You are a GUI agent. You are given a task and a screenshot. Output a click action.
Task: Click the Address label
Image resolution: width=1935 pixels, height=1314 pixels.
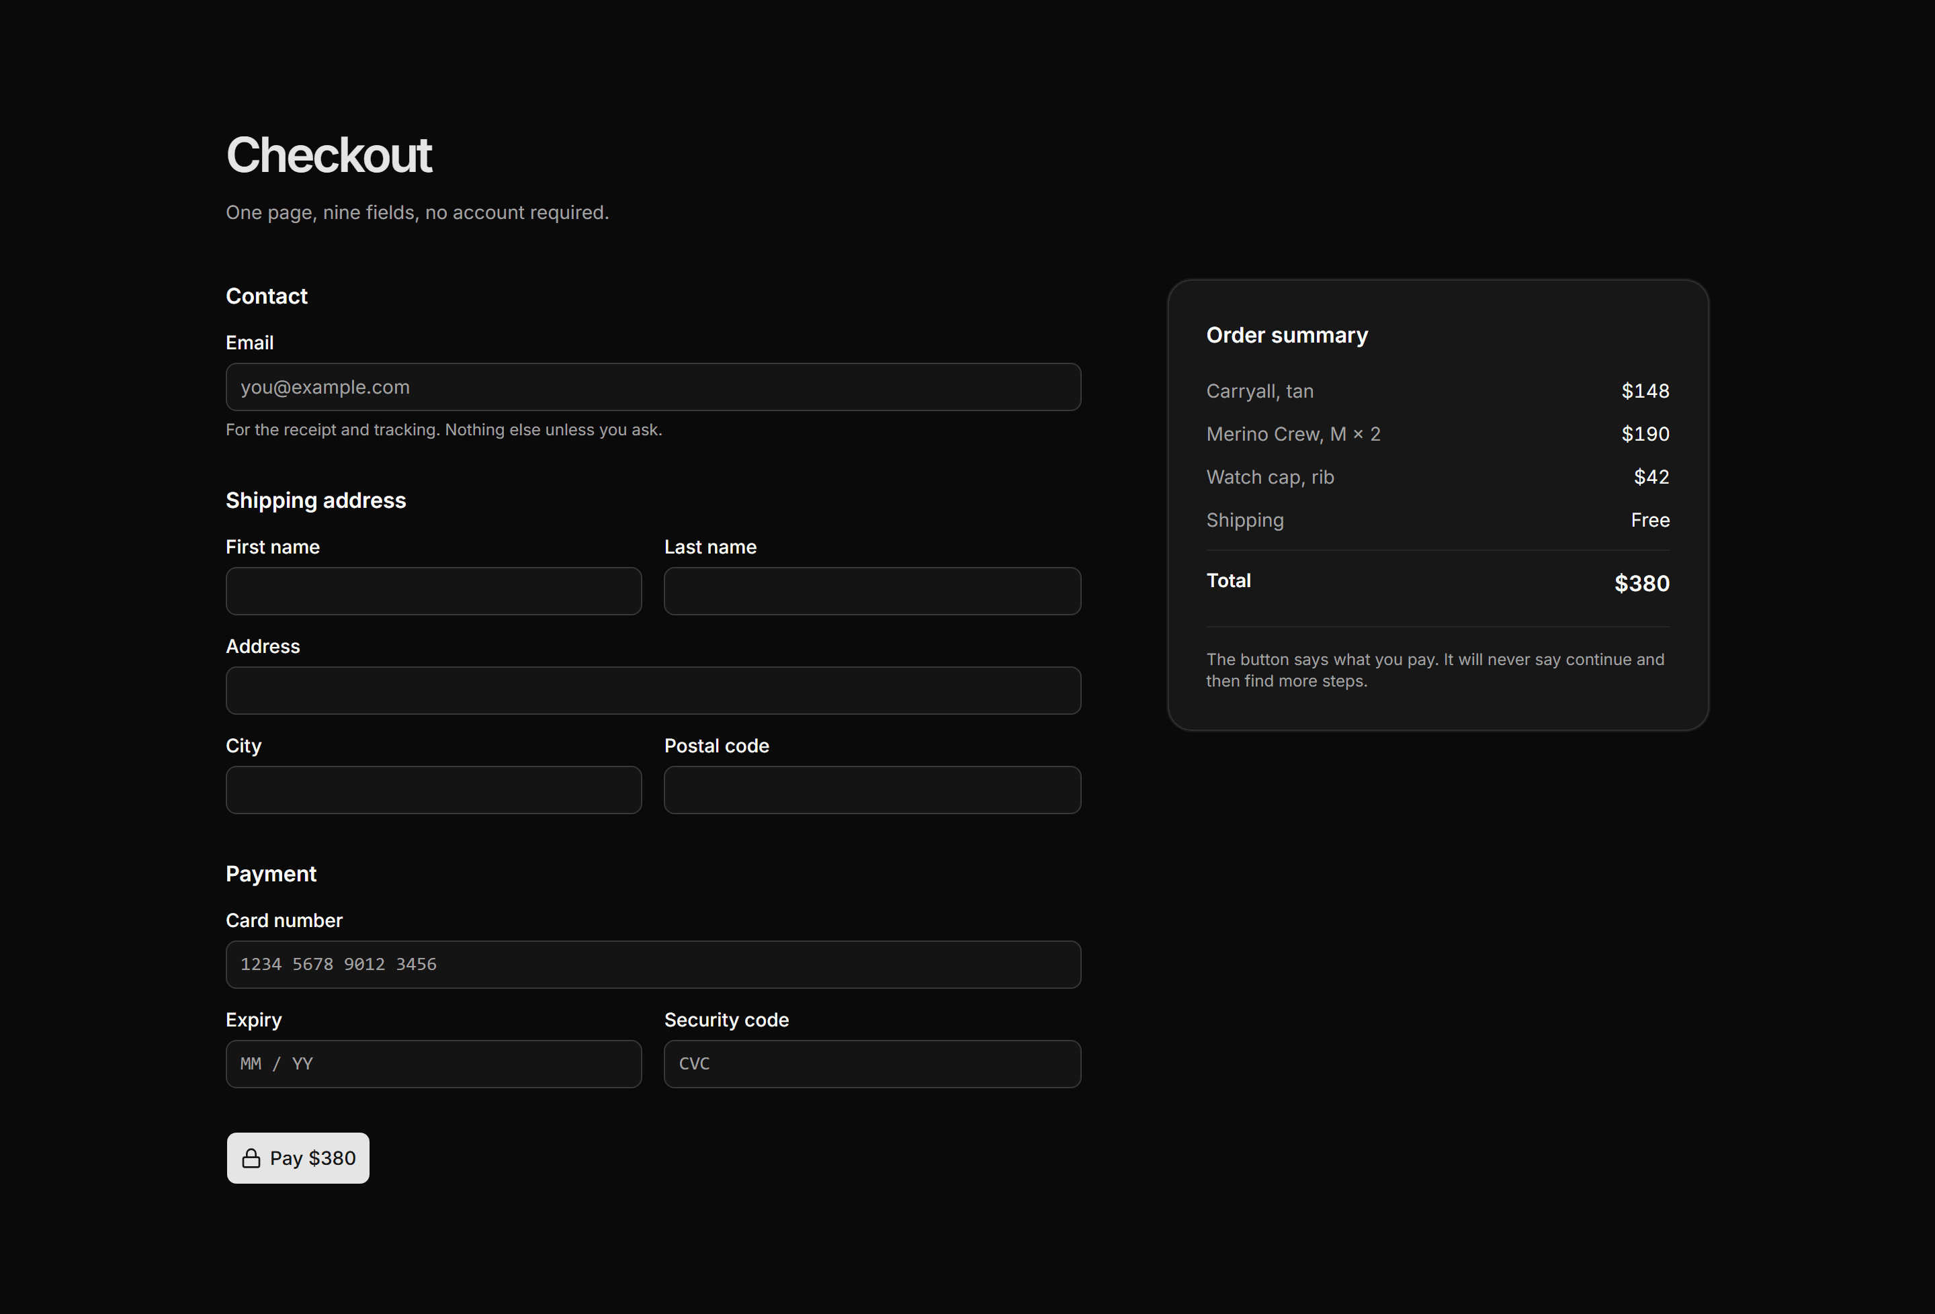262,646
